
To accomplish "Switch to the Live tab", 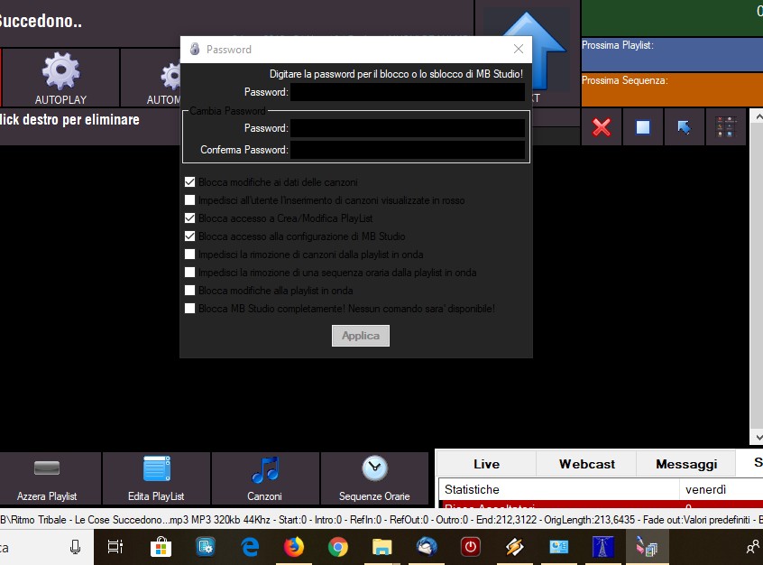I will (x=486, y=464).
